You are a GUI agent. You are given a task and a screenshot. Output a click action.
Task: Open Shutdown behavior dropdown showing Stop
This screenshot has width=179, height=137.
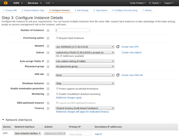[x=85, y=83]
